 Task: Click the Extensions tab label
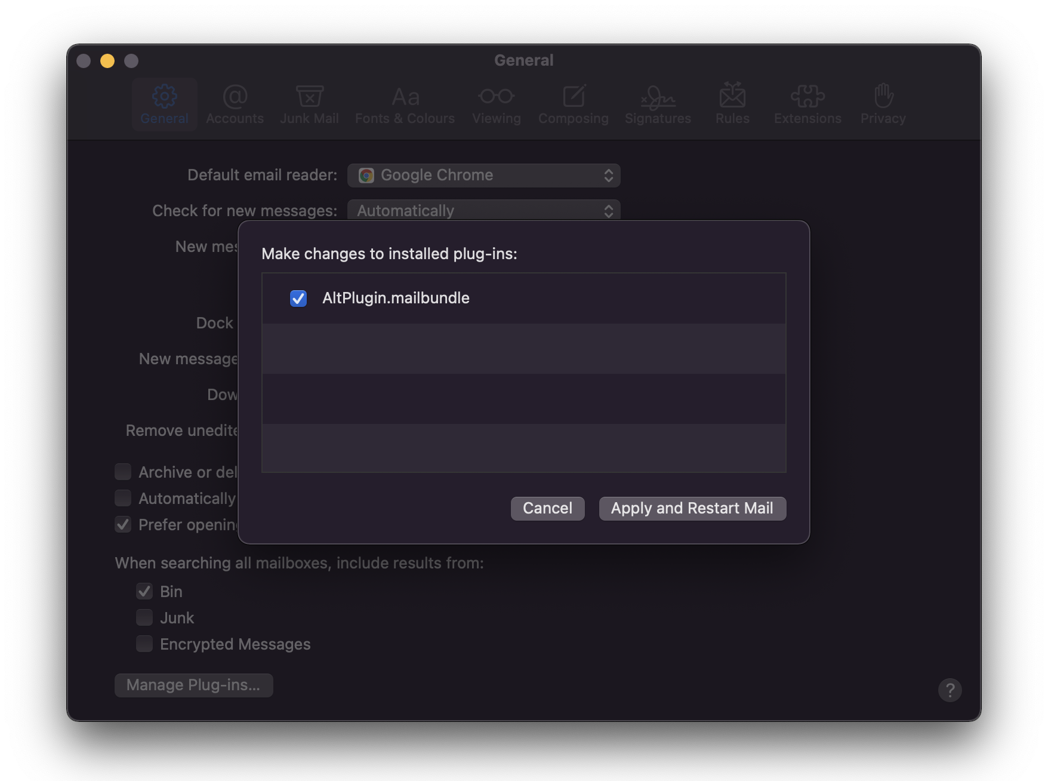click(807, 118)
